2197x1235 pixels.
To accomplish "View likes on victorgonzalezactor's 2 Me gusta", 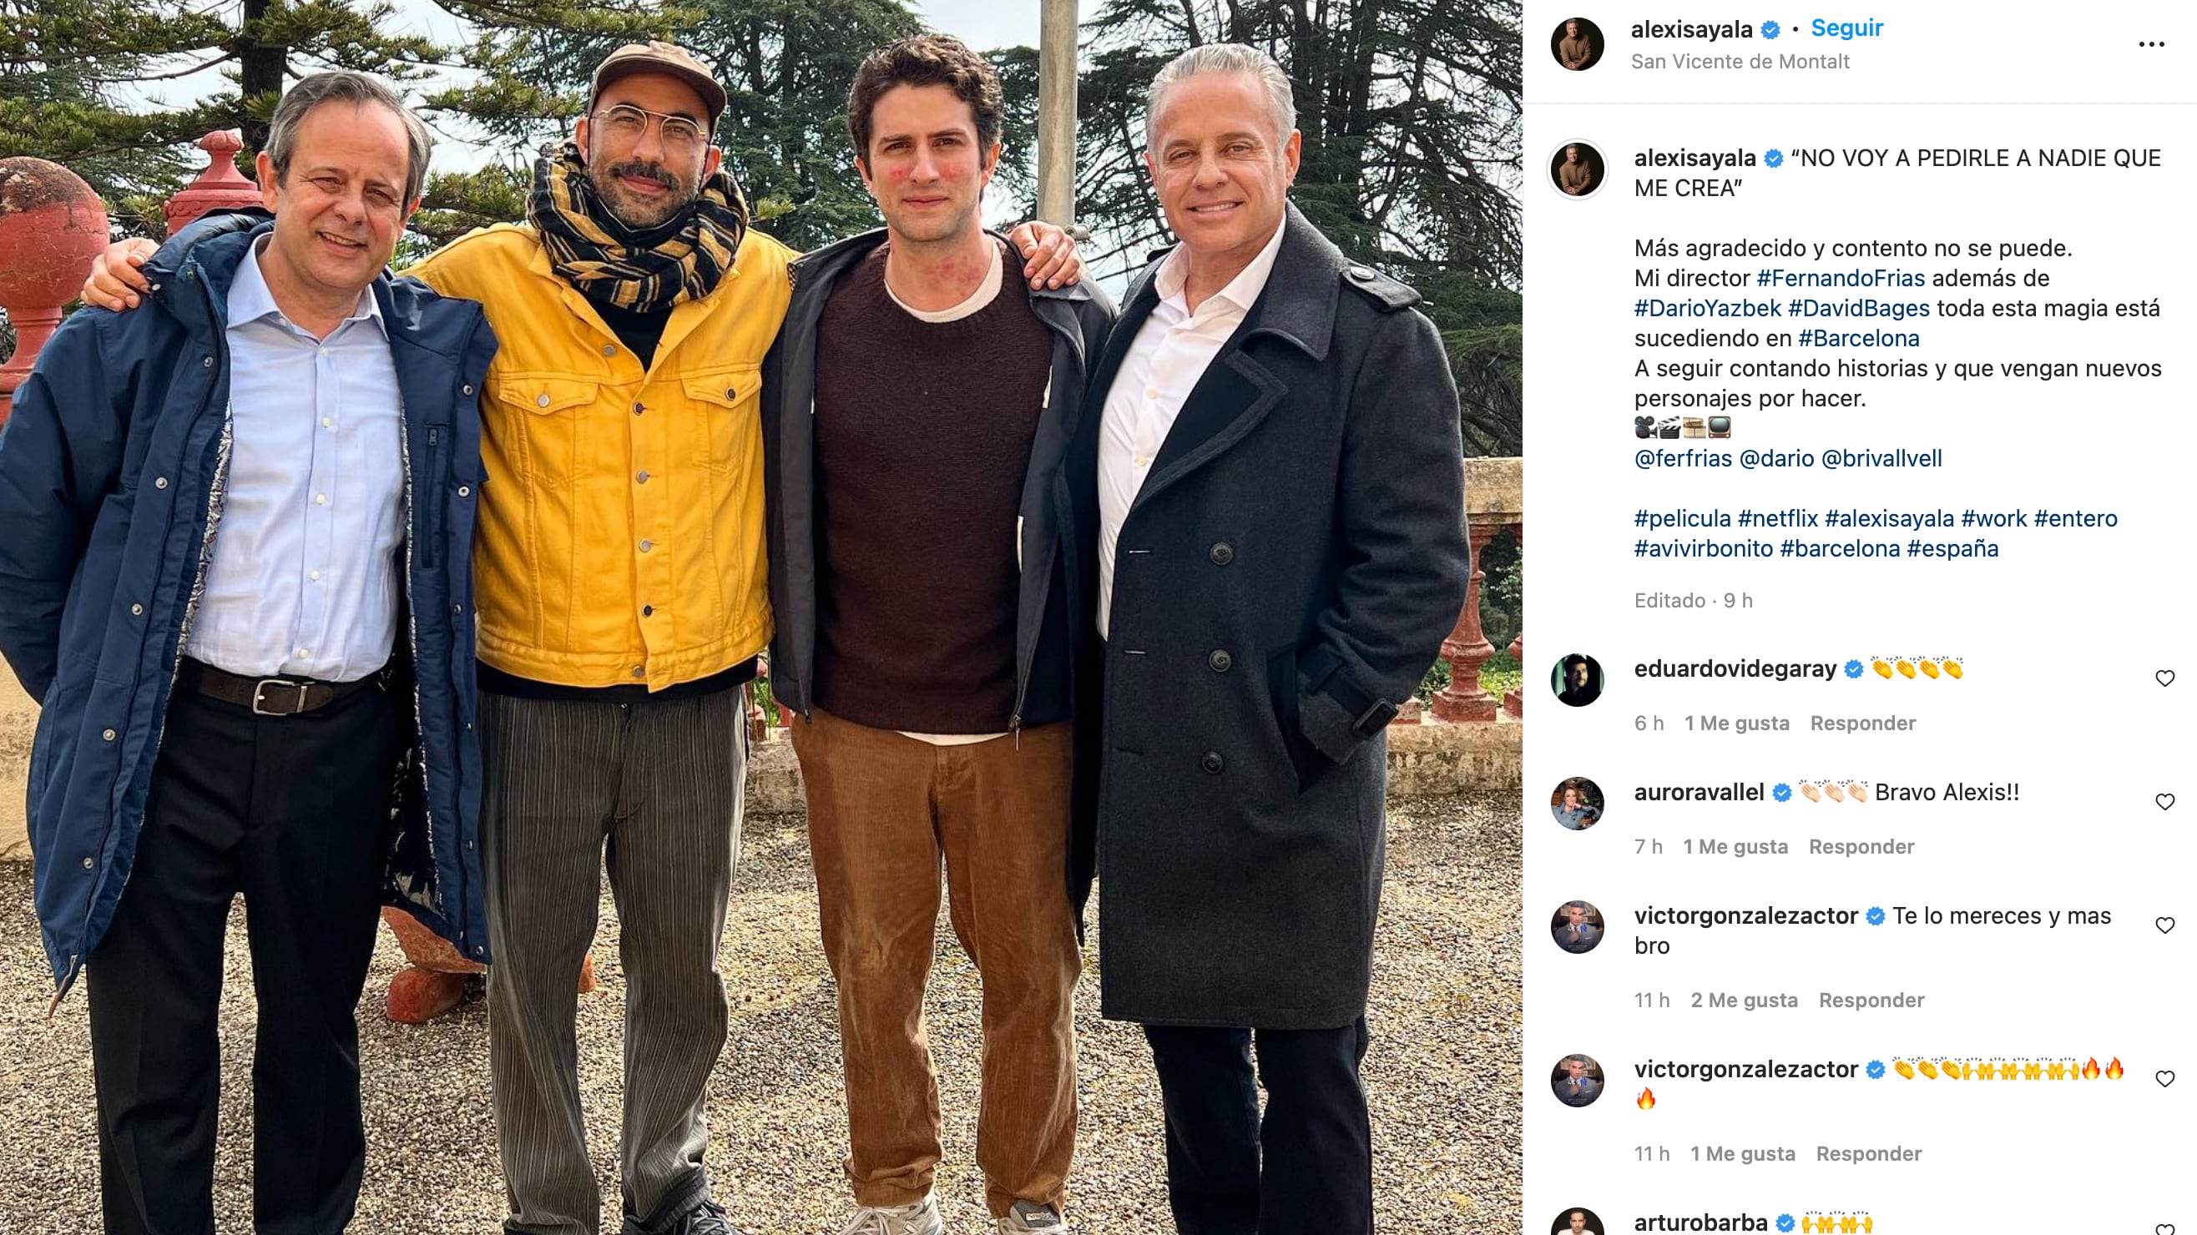I will tap(1744, 1001).
